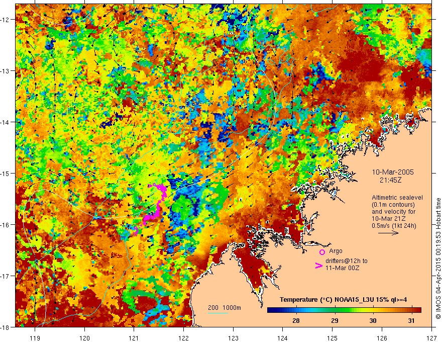Click the date label 10-Mar-2005
442x342 pixels.
pos(393,172)
